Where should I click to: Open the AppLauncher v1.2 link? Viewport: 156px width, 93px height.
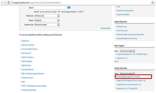(x=122, y=58)
